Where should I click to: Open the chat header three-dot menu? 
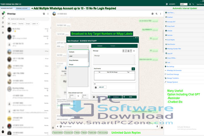tap(161, 14)
